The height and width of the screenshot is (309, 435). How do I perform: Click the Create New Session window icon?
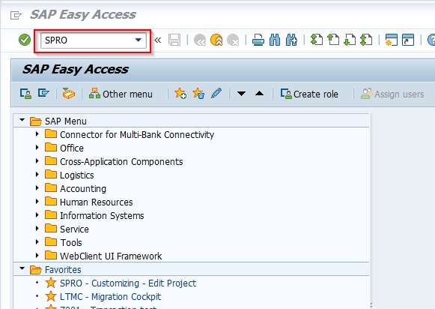pyautogui.click(x=391, y=40)
